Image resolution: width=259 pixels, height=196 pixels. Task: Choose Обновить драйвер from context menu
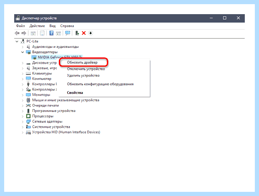tap(82, 62)
